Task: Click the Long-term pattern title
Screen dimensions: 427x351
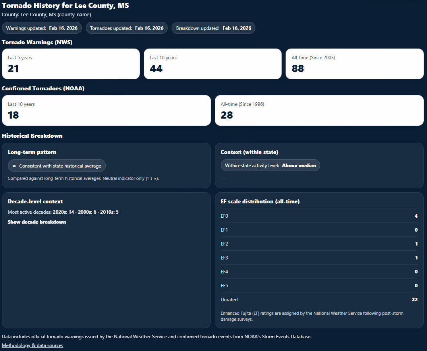Action: coord(32,152)
